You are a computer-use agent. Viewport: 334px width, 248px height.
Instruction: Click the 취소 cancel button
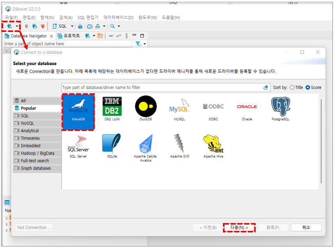tap(306, 228)
